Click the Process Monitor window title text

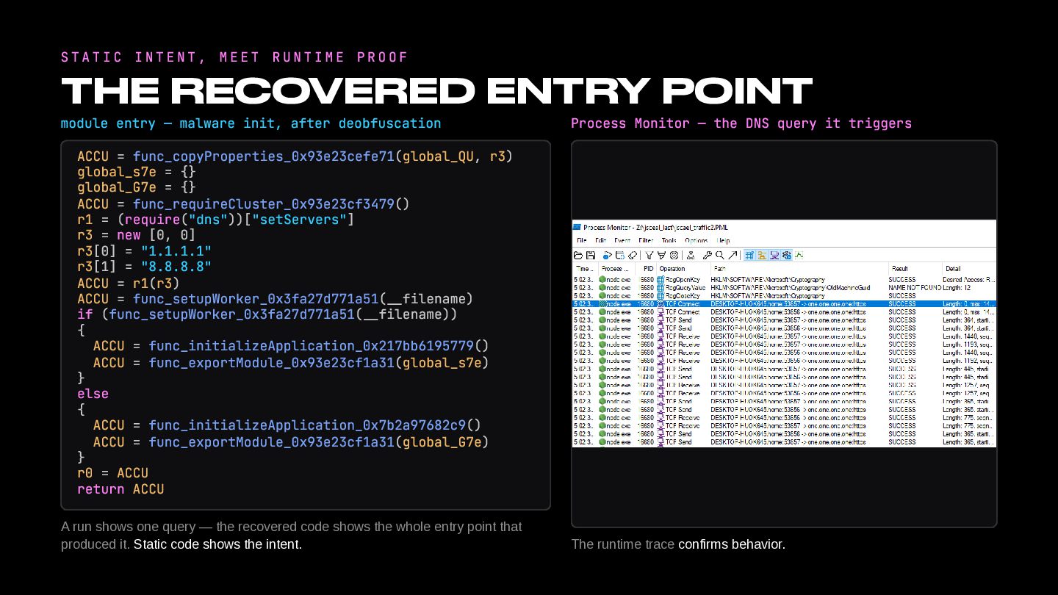coord(655,226)
